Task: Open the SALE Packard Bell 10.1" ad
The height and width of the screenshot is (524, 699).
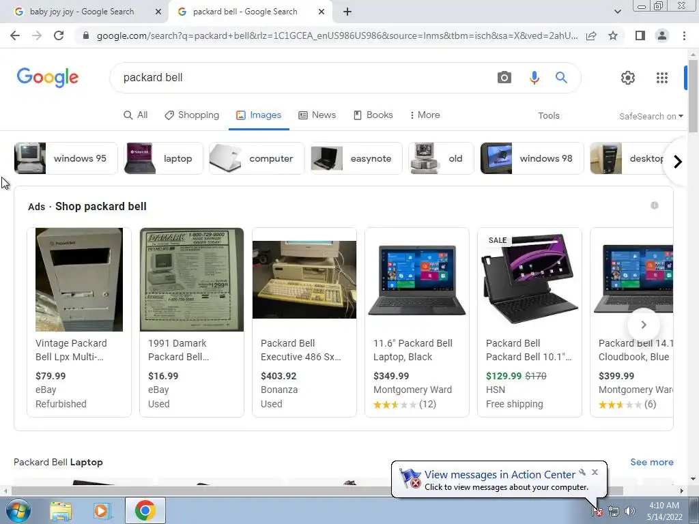Action: (x=530, y=322)
